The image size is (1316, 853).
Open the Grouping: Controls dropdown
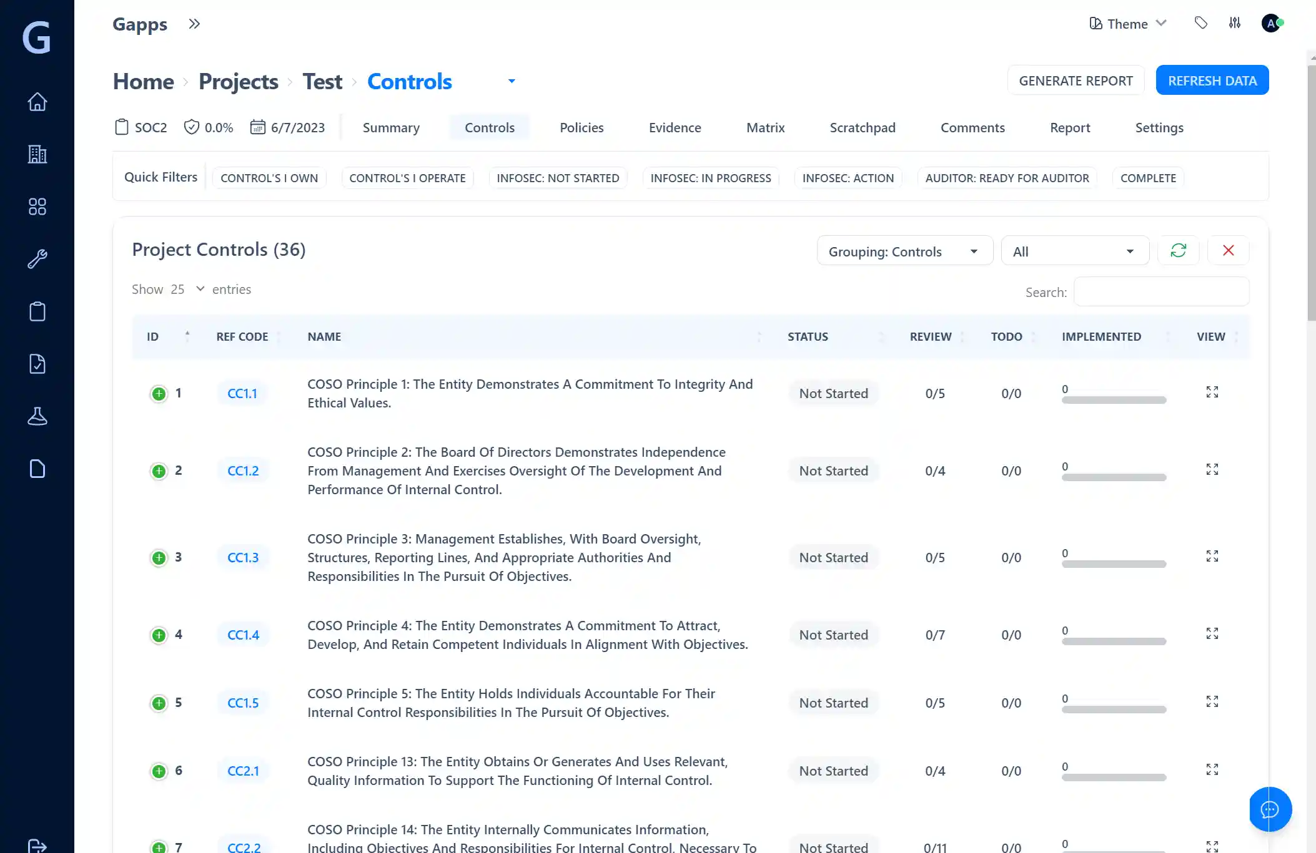[x=904, y=251]
